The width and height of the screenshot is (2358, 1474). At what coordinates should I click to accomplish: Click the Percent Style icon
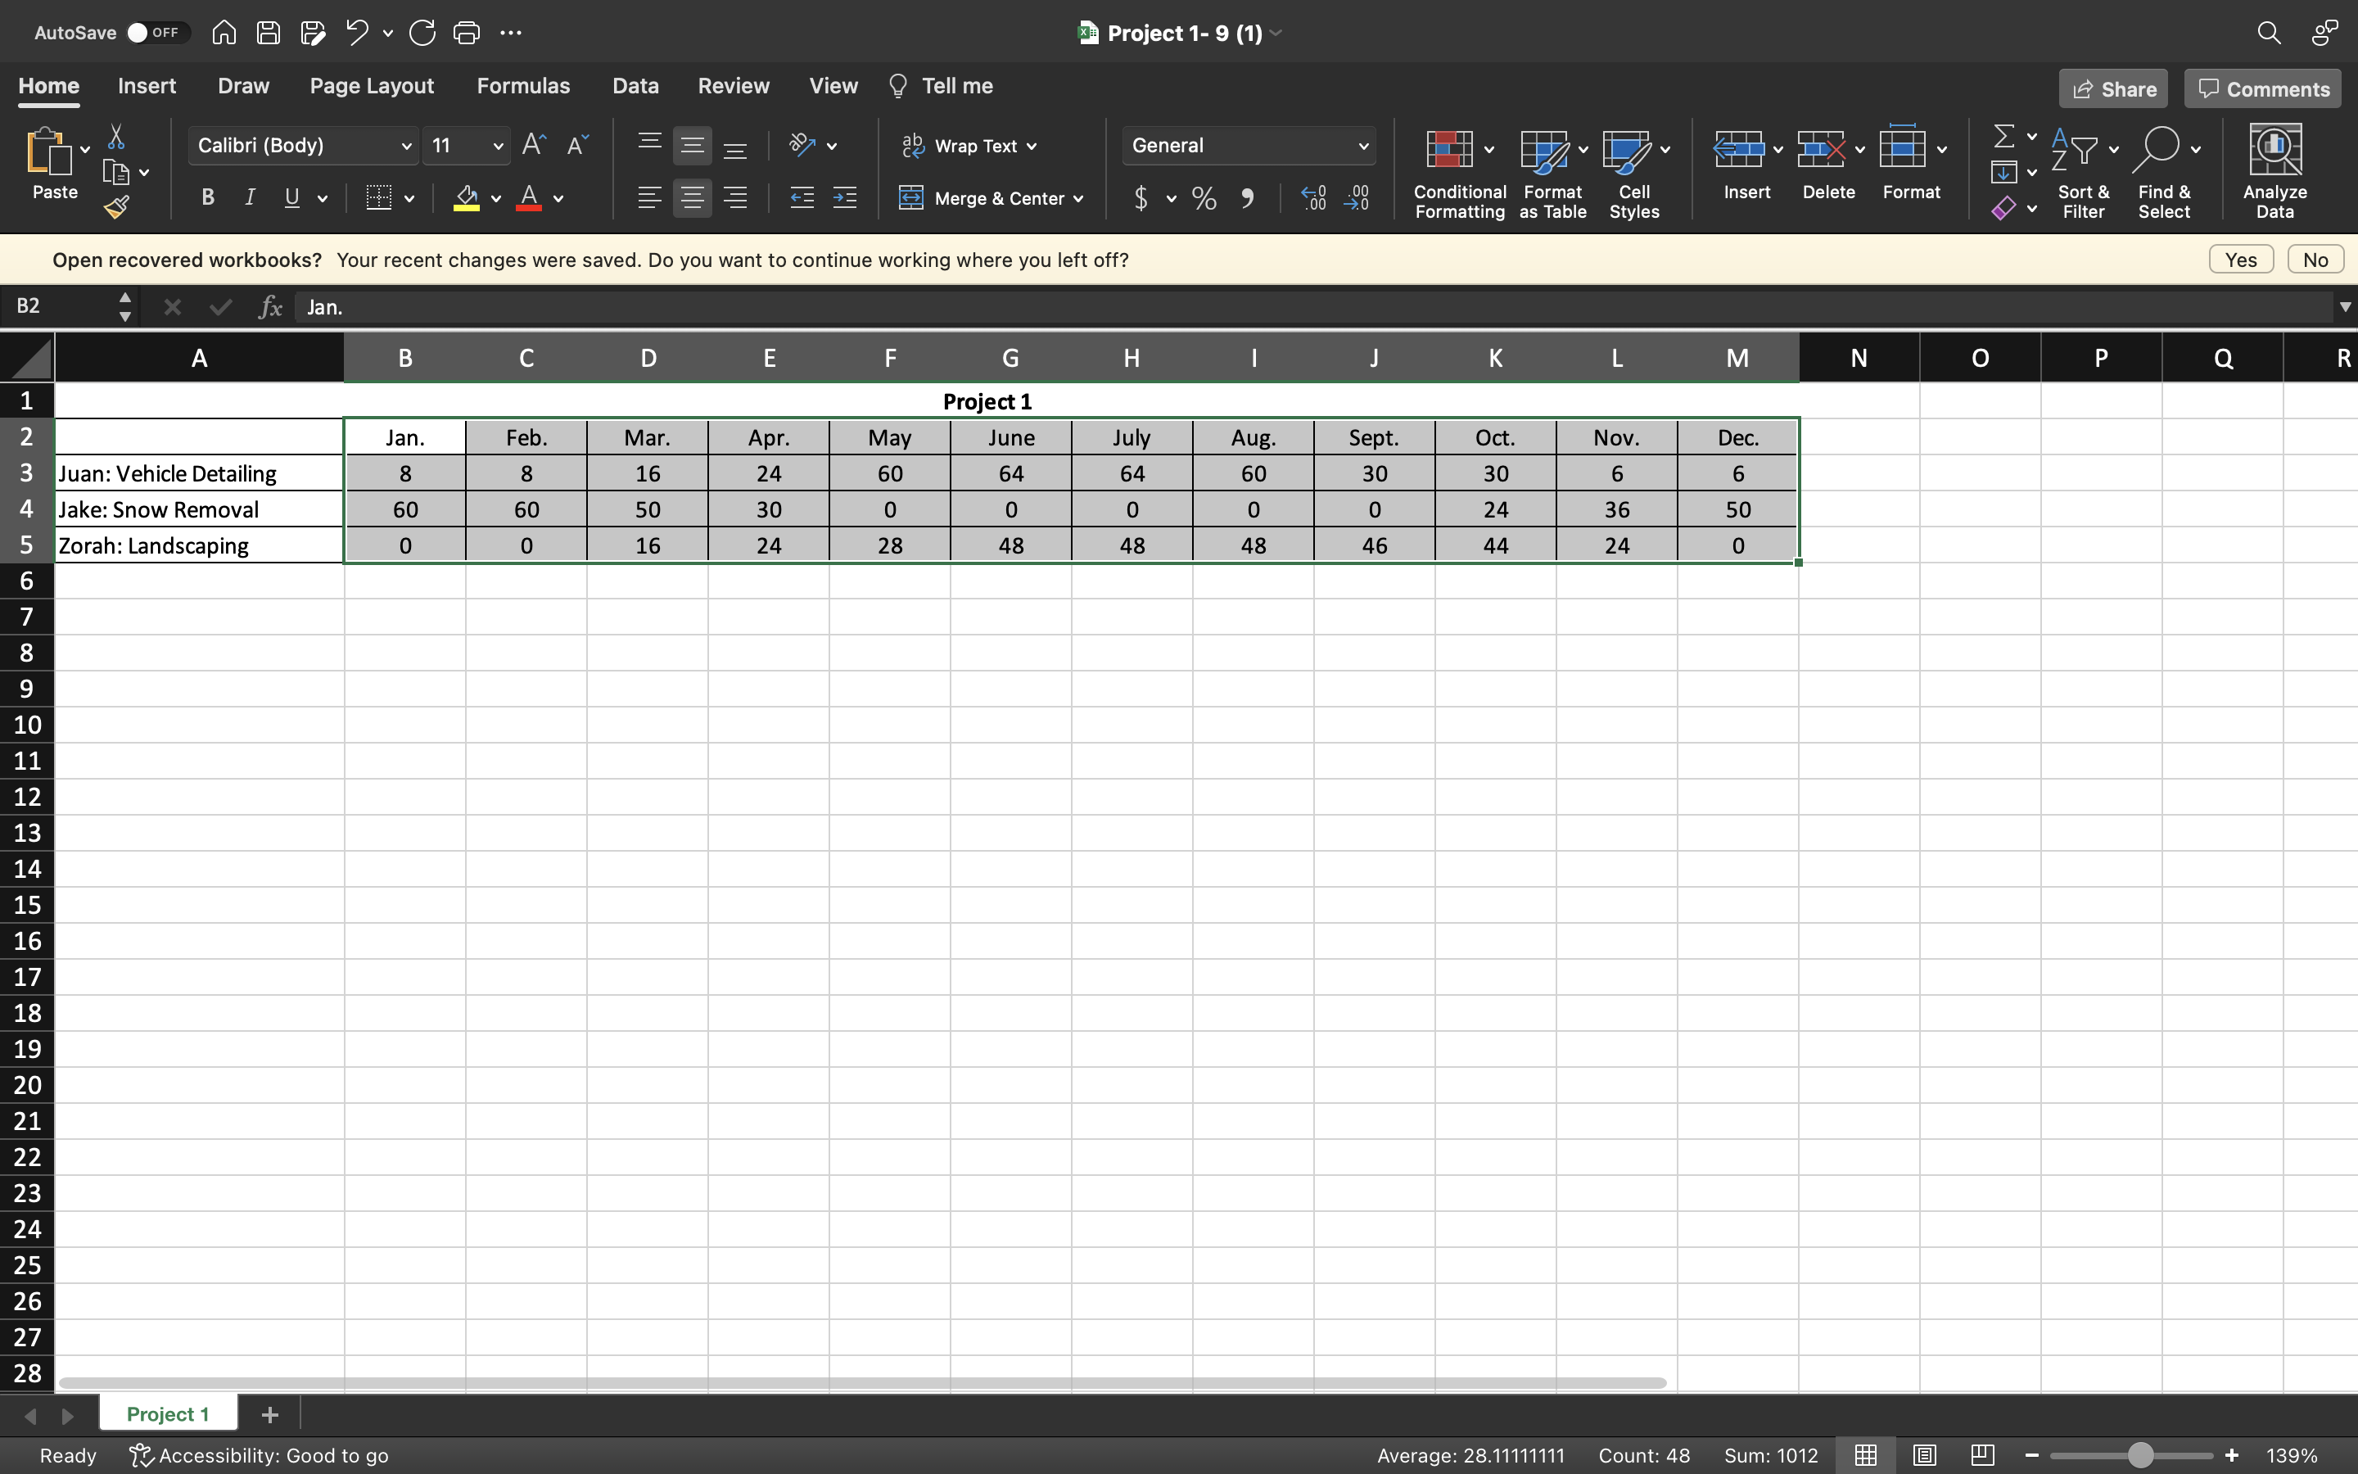pos(1204,199)
